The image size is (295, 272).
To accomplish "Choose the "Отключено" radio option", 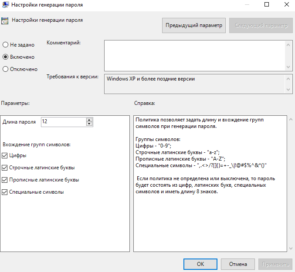I will tap(5, 69).
